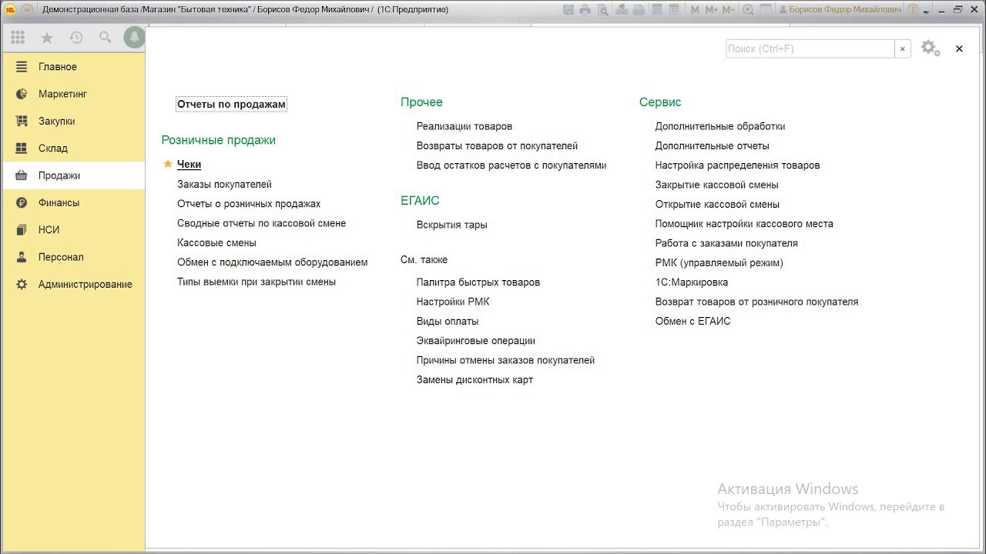Open Настройка распределения товаров
986x554 pixels.
(x=737, y=165)
